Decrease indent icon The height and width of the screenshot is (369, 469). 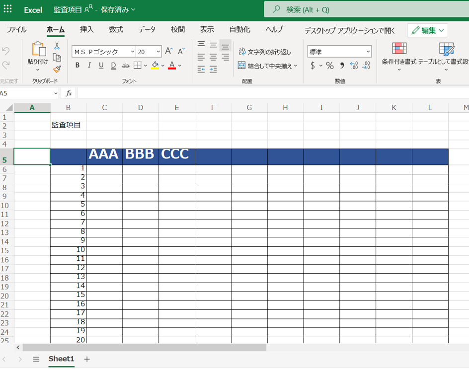click(x=201, y=70)
